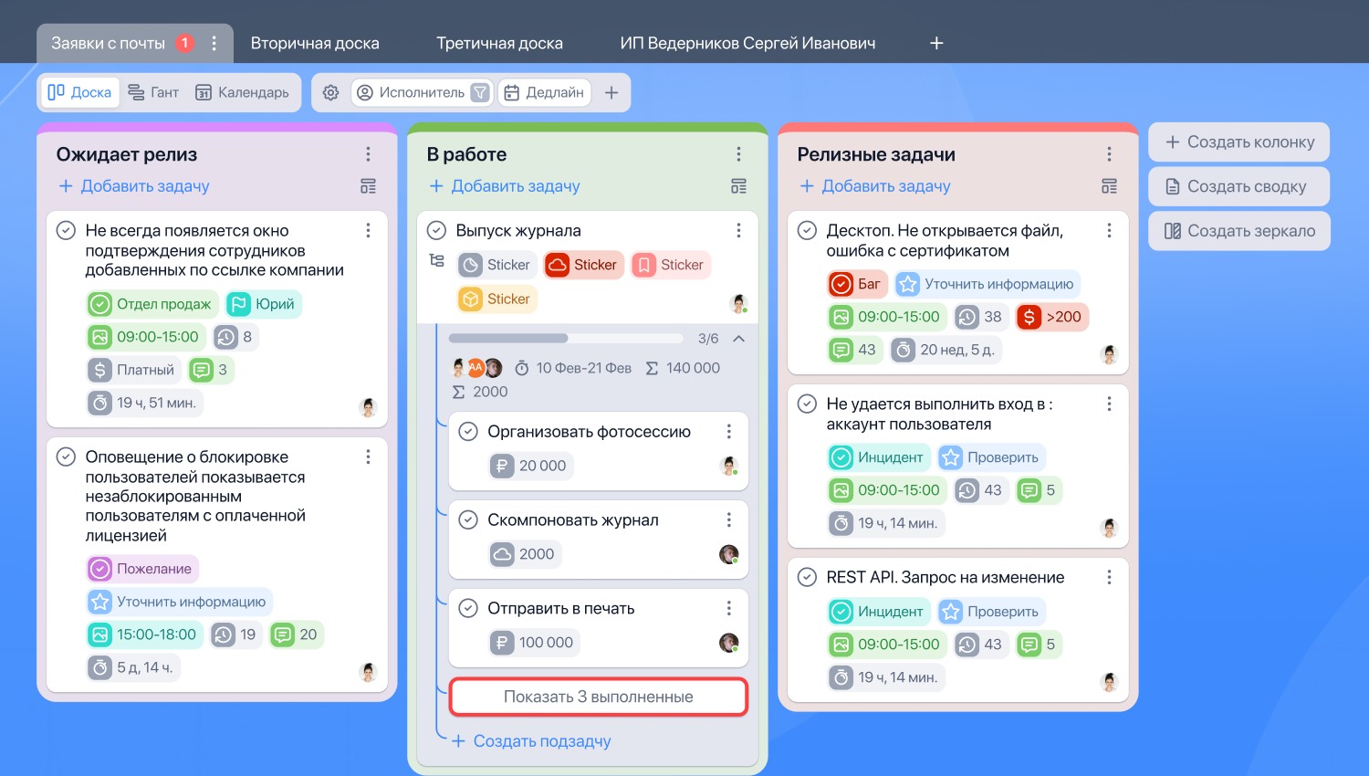Click the Пожелание purple tag
Image resolution: width=1369 pixels, height=776 pixels.
tap(142, 569)
